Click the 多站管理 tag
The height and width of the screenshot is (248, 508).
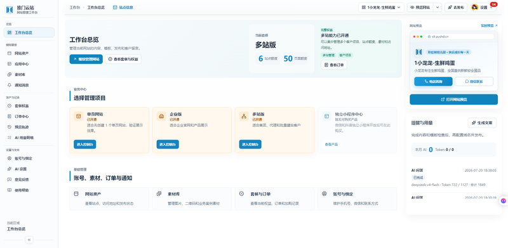328,55
